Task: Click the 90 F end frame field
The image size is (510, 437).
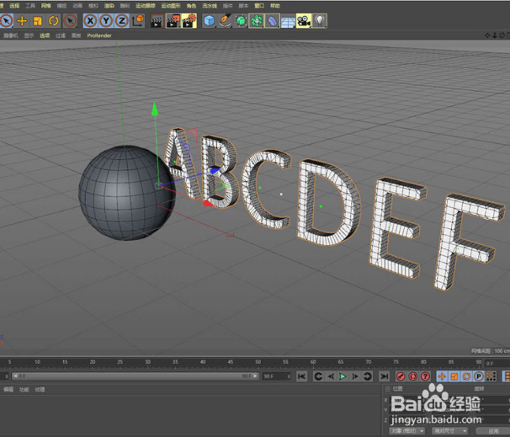Action: click(x=277, y=376)
